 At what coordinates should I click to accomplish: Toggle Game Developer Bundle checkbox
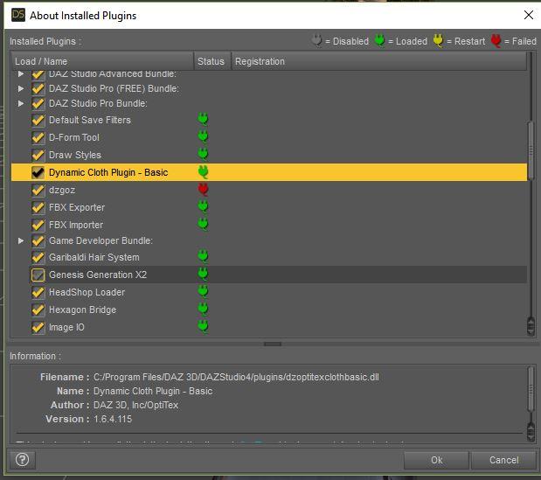click(38, 240)
